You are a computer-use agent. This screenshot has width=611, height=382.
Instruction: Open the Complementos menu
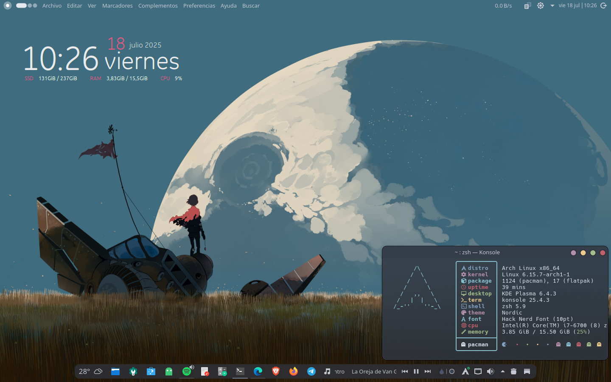(158, 6)
